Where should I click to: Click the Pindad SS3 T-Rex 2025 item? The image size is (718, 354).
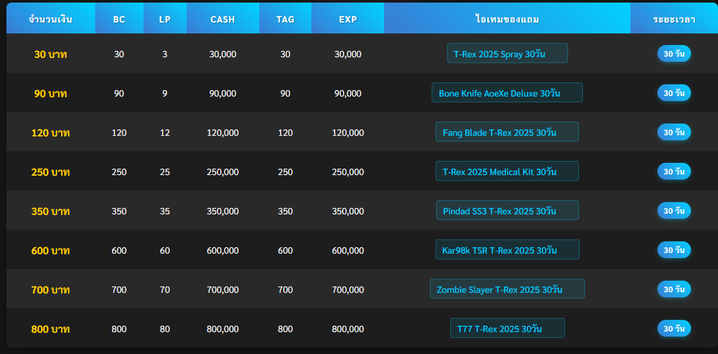(507, 211)
